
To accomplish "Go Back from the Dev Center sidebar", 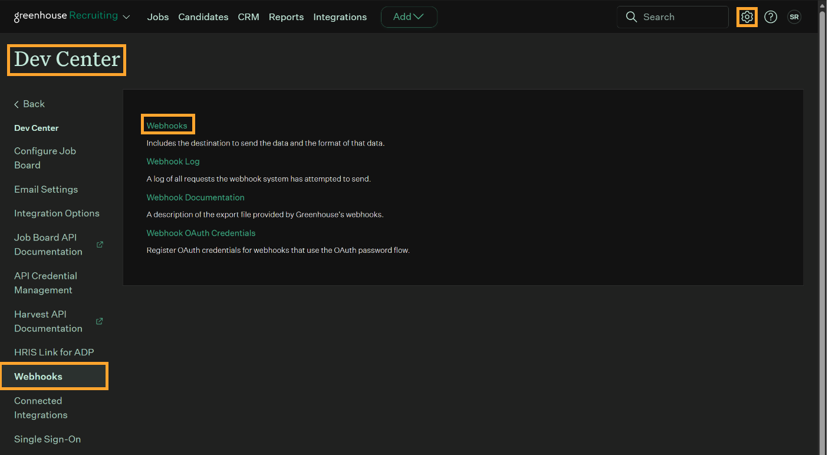I will coord(29,104).
